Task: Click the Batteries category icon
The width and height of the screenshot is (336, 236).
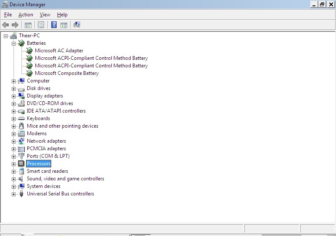Action: pyautogui.click(x=21, y=43)
